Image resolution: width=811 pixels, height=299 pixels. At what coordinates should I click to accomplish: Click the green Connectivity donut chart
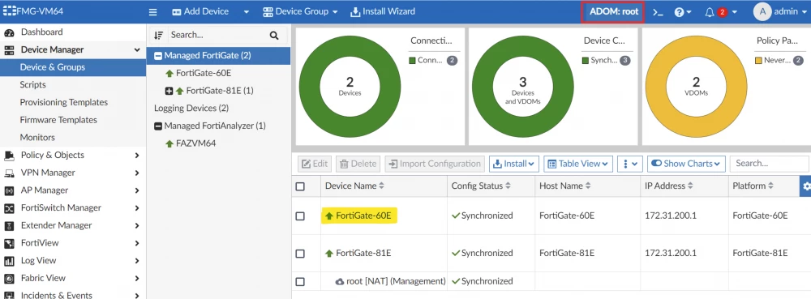pyautogui.click(x=350, y=86)
